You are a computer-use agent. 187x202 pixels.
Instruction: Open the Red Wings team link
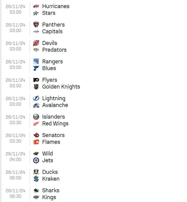[55, 124]
